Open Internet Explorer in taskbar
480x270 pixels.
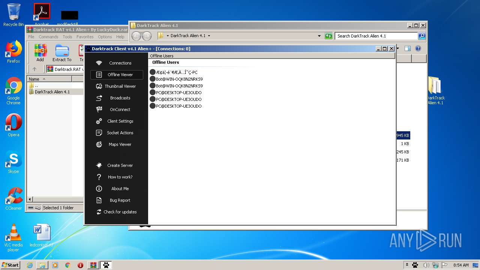click(x=30, y=265)
